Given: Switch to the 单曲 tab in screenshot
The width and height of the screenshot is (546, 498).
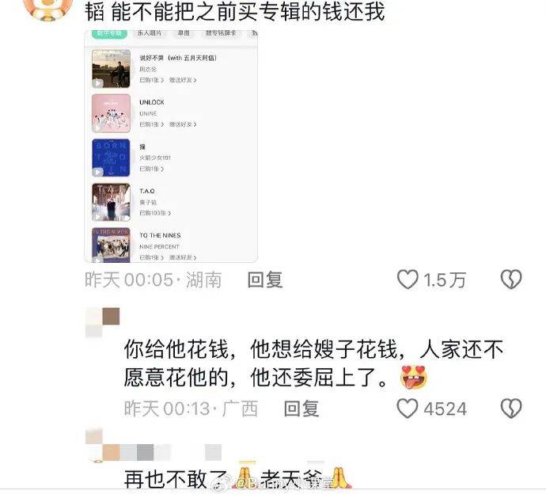Looking at the screenshot, I should click(184, 33).
